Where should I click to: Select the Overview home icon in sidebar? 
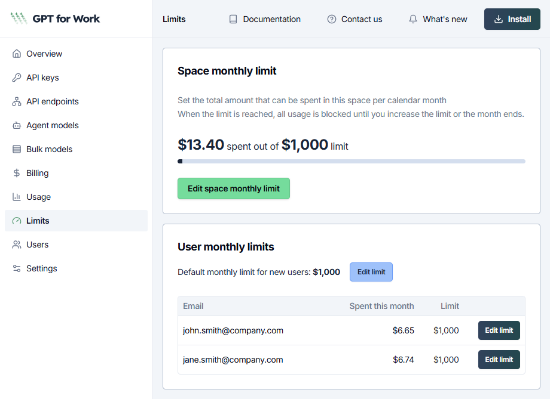tap(16, 54)
